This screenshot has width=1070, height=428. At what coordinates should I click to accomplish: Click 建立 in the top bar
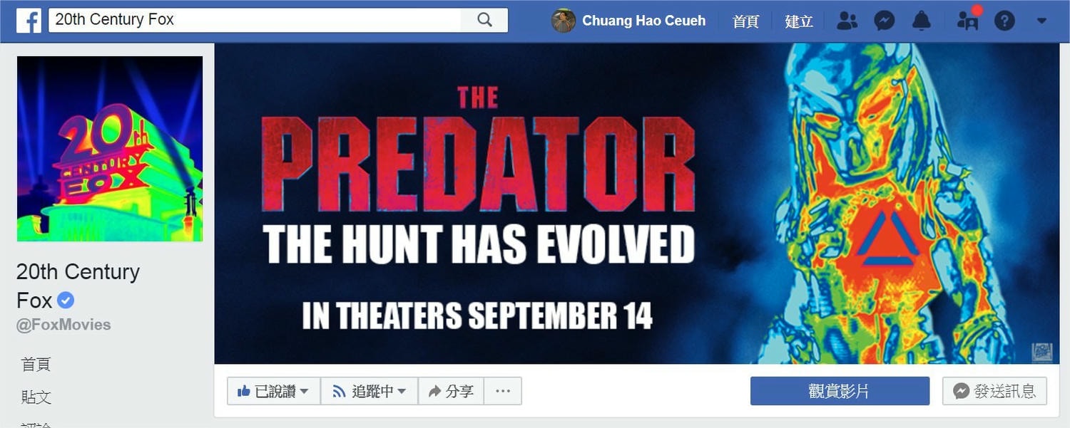799,21
